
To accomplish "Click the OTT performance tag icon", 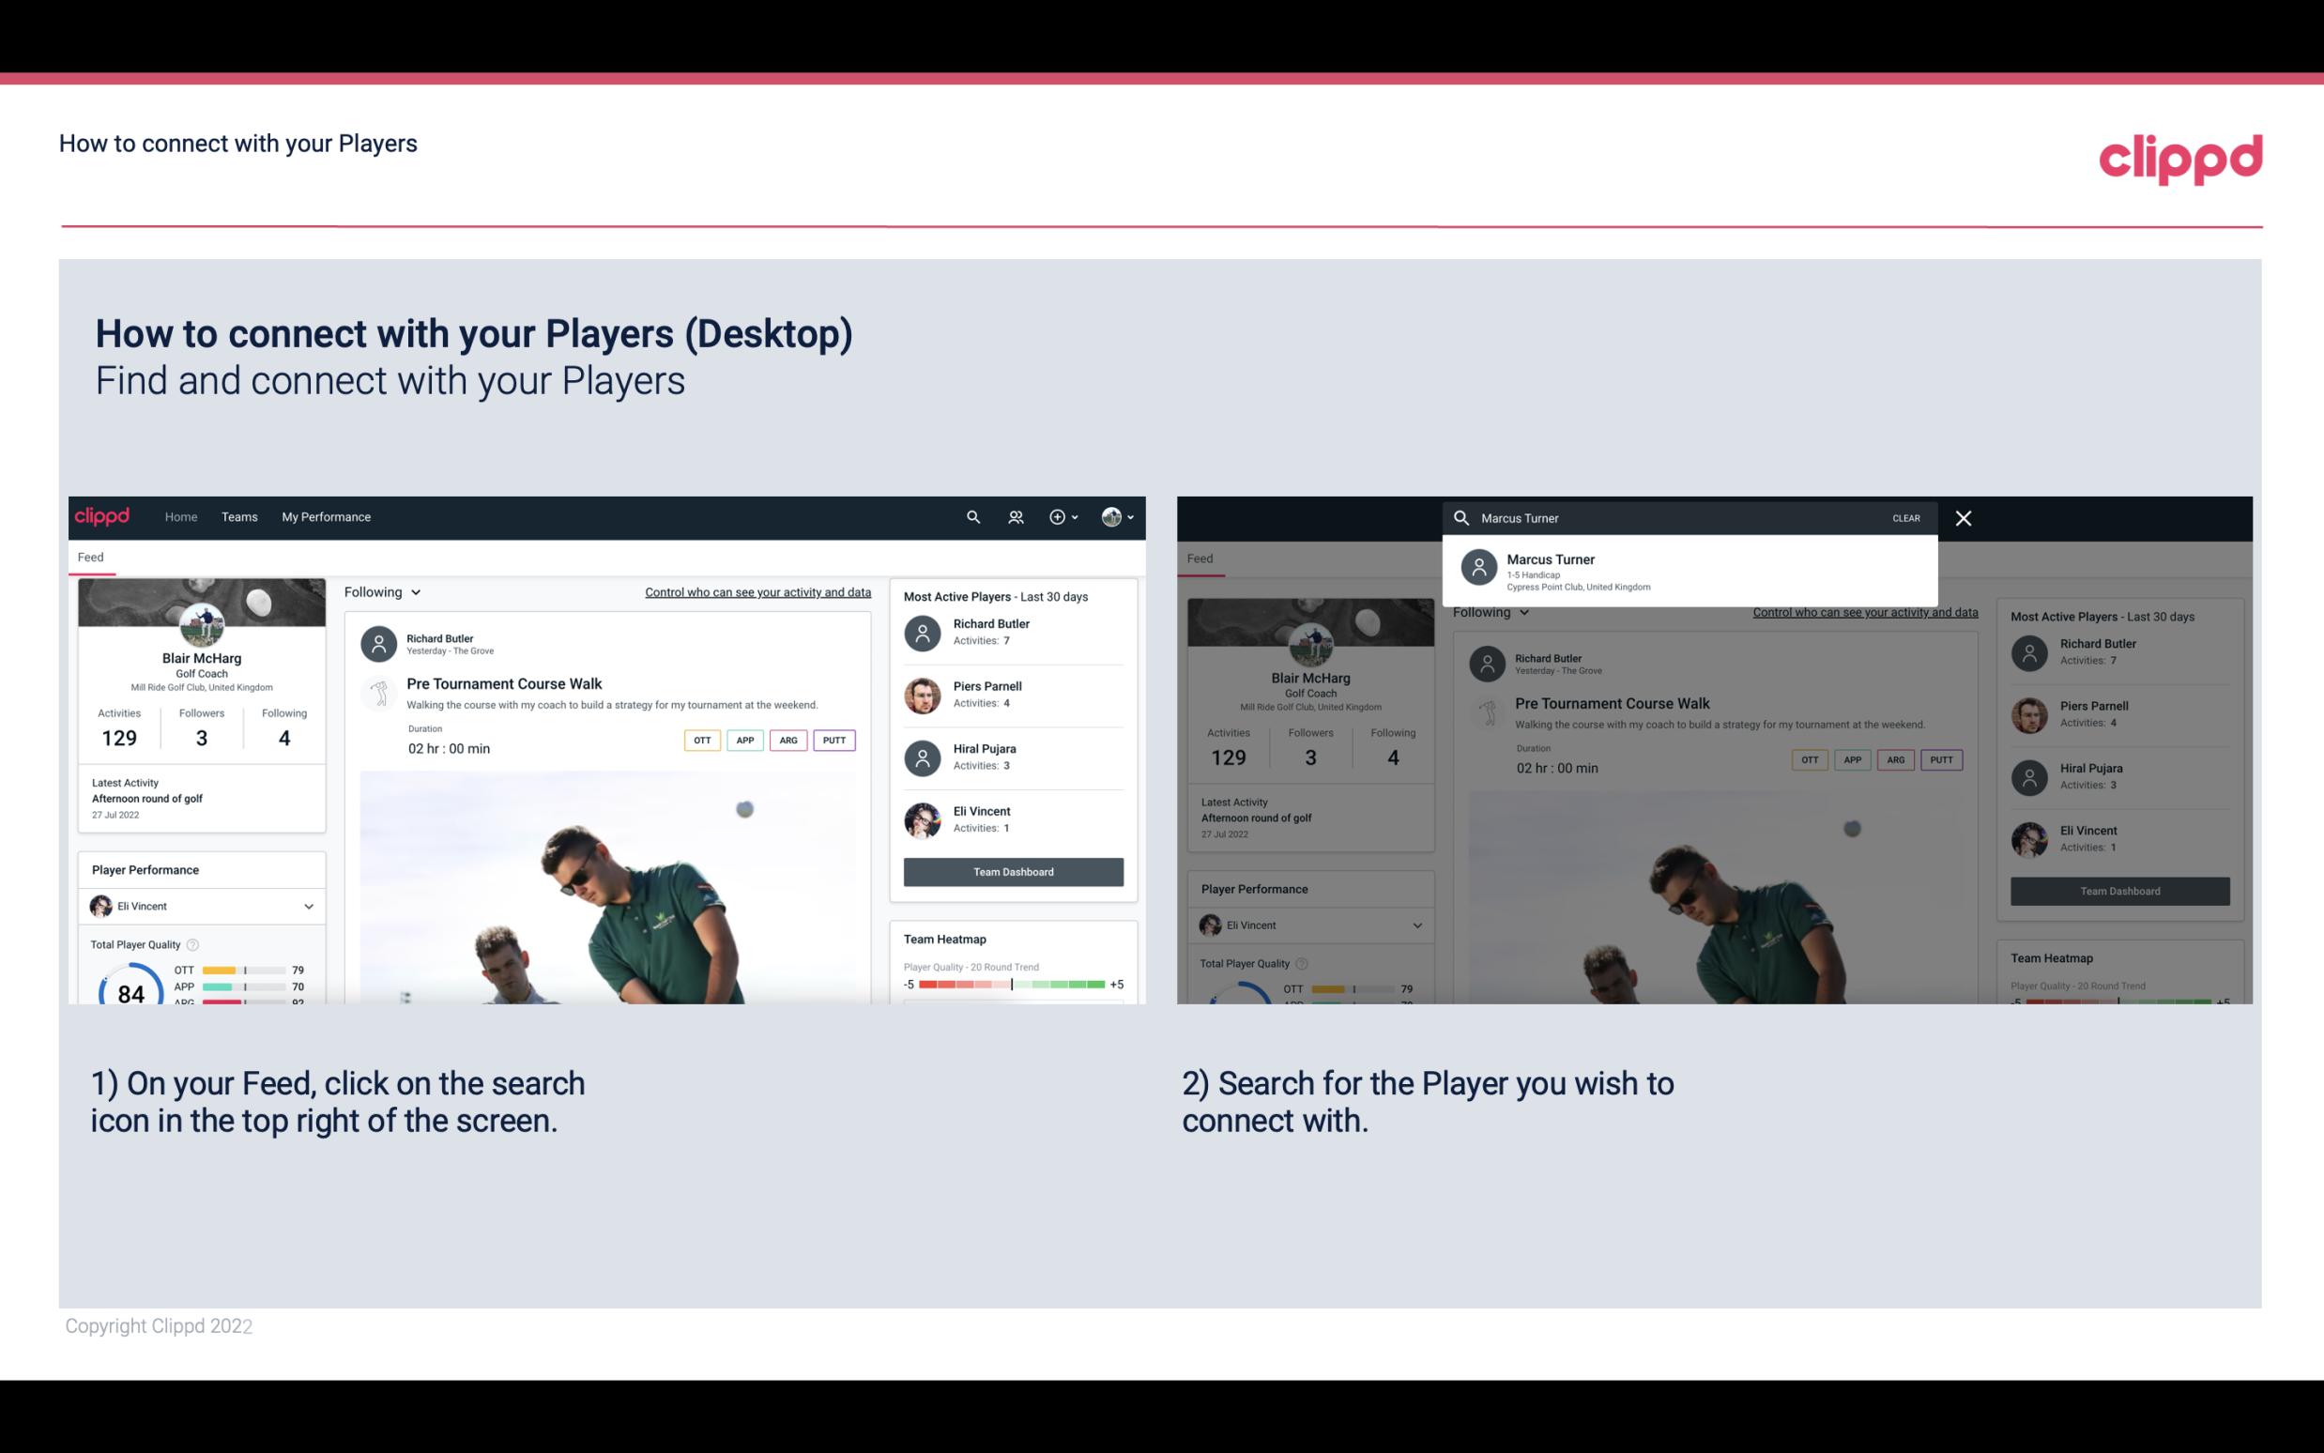I will click(x=701, y=742).
